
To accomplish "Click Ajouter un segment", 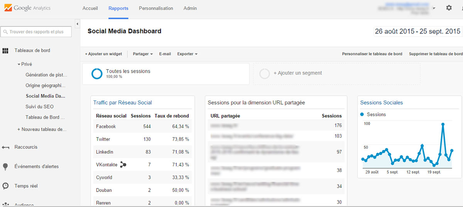I will pyautogui.click(x=297, y=73).
